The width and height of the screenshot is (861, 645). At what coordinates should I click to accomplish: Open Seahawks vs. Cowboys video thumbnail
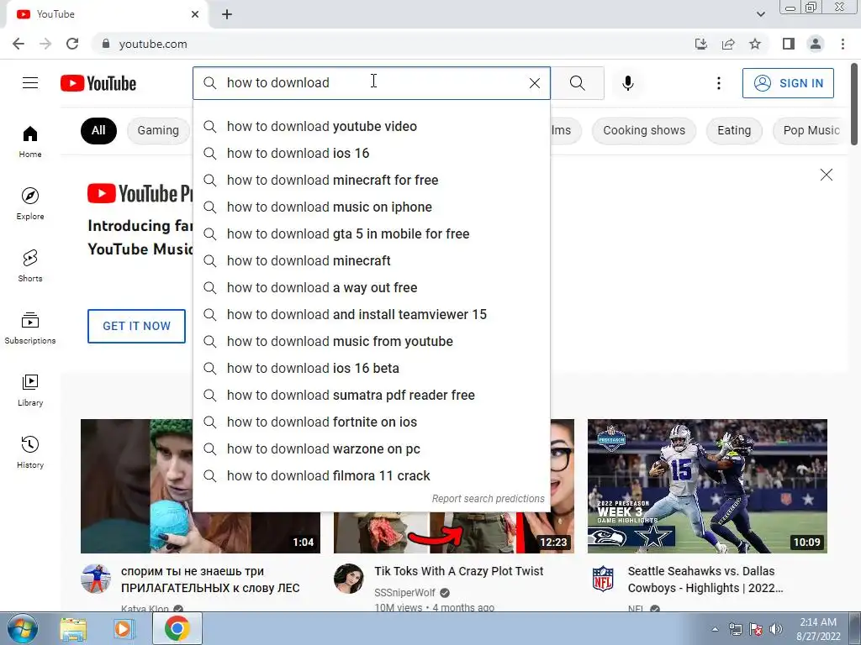[707, 486]
